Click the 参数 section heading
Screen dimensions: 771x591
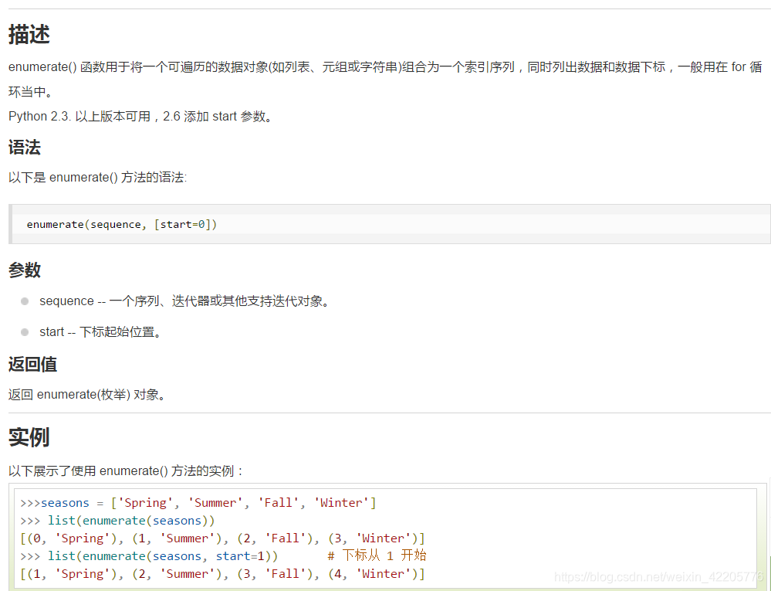(x=24, y=270)
